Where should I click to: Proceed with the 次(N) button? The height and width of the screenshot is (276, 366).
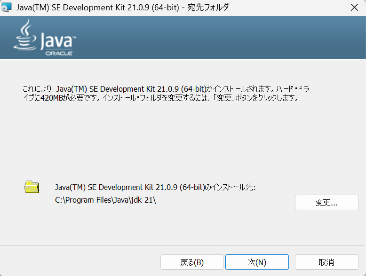[x=257, y=262]
